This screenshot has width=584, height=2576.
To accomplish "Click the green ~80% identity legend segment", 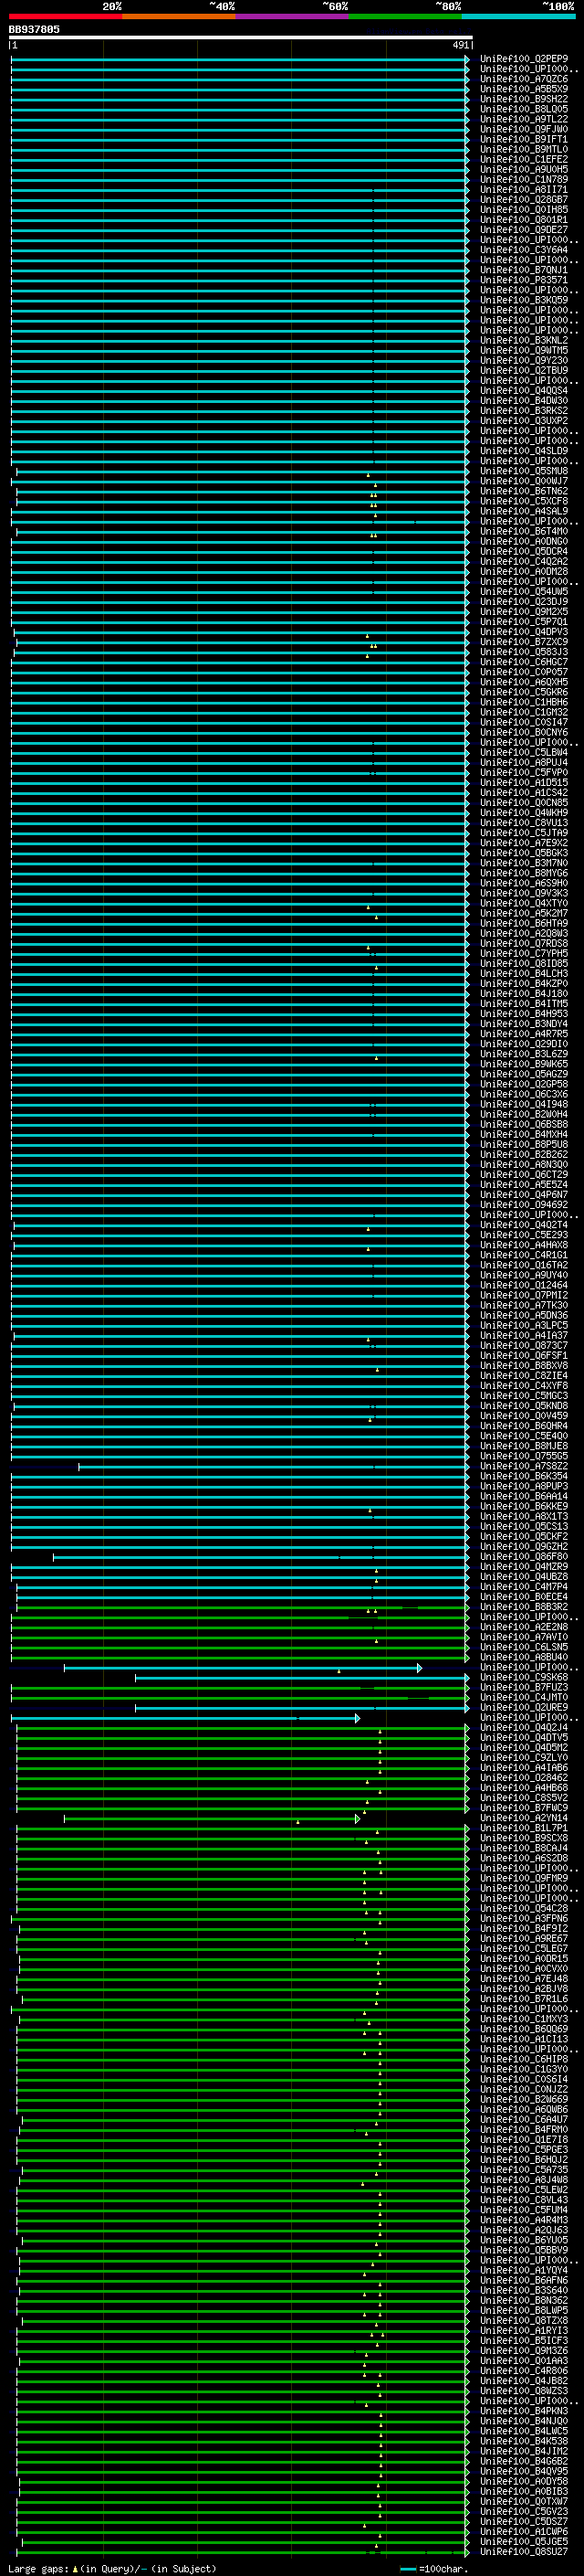I will (405, 16).
